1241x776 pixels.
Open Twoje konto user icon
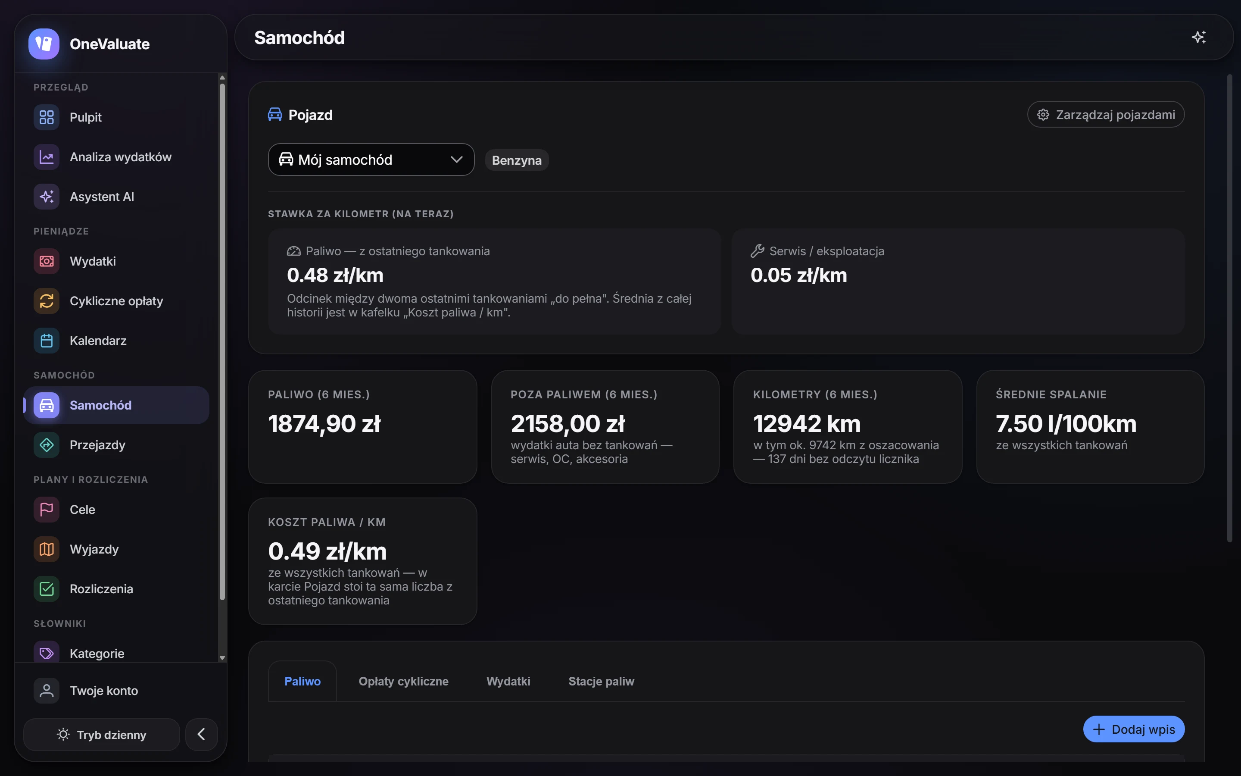pos(47,691)
